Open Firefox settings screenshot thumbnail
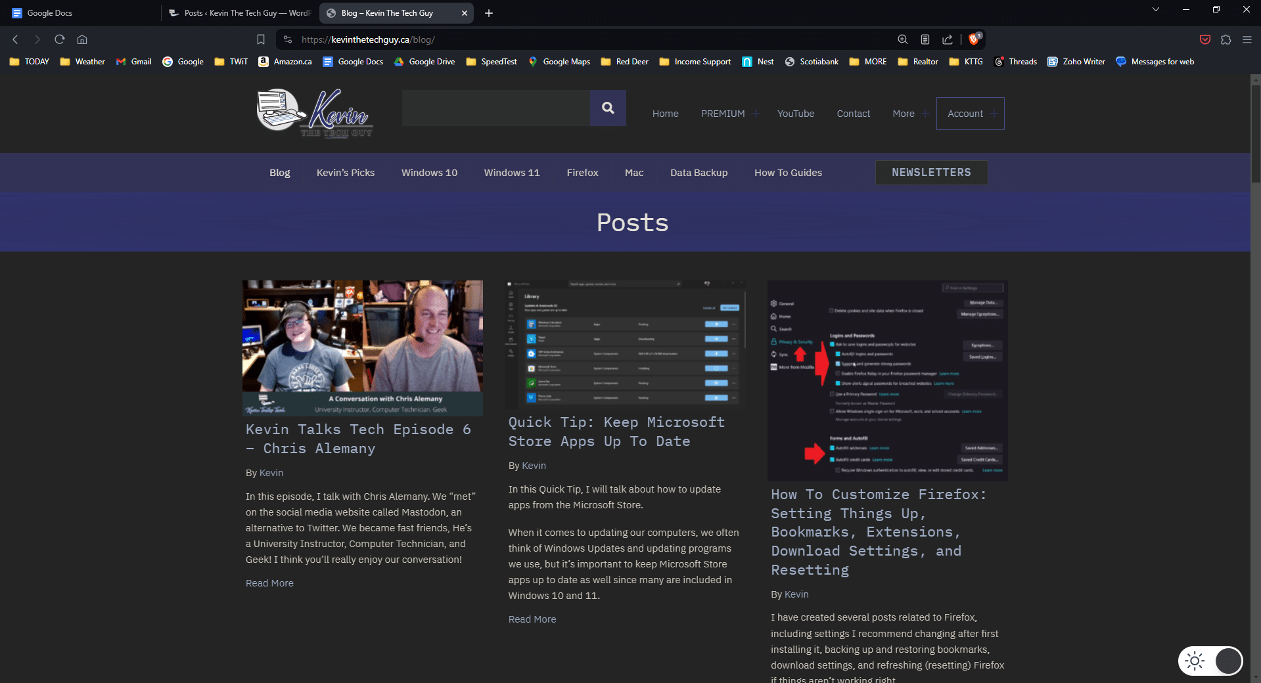 pyautogui.click(x=888, y=381)
